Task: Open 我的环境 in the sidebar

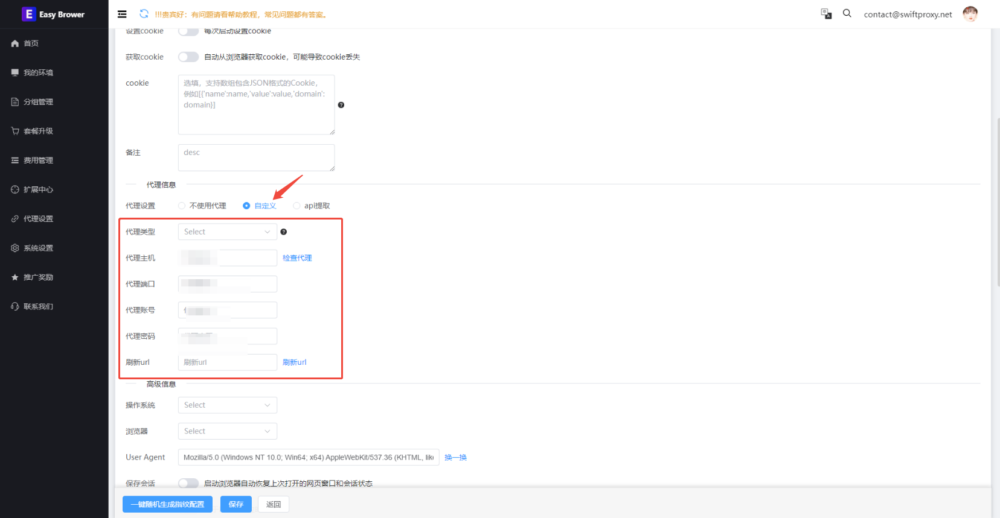Action: (x=38, y=72)
